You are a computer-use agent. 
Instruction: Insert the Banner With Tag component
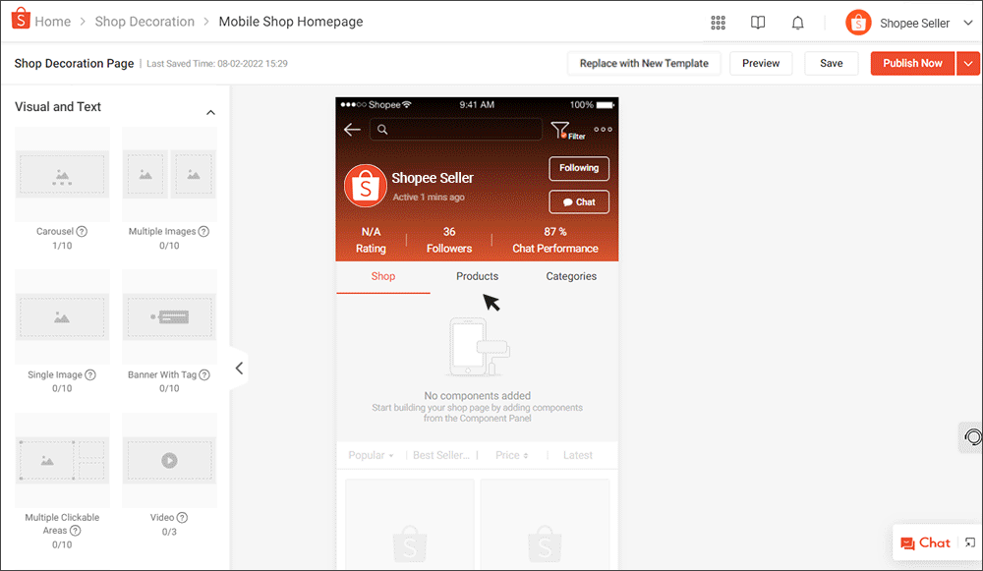click(x=168, y=316)
